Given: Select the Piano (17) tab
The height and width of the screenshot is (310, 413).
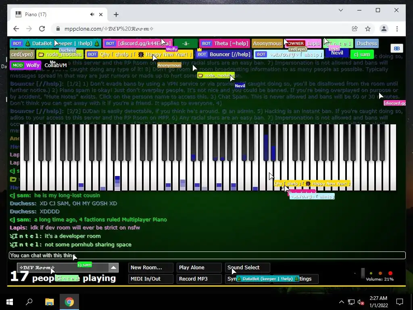Looking at the screenshot, I should click(59, 15).
